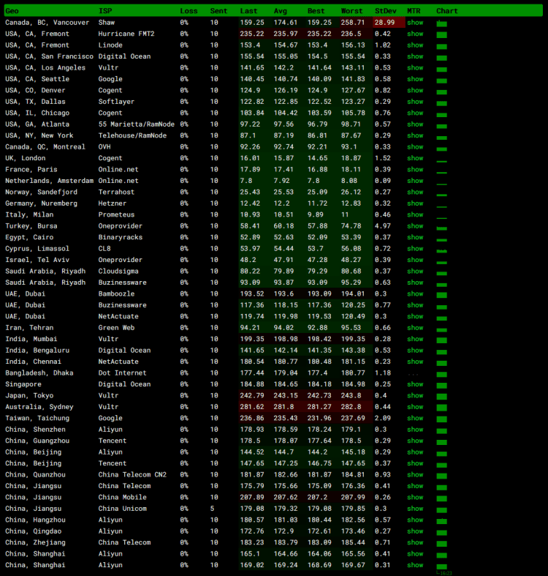
Task: Click the Avg column header
Action: [x=281, y=11]
